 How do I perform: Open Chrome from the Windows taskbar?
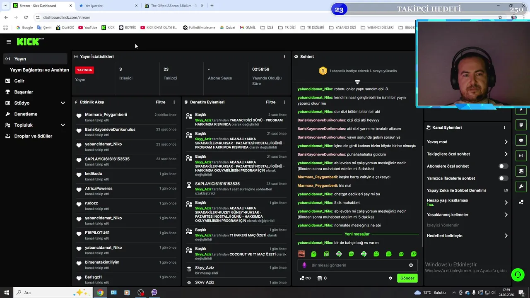point(100,293)
